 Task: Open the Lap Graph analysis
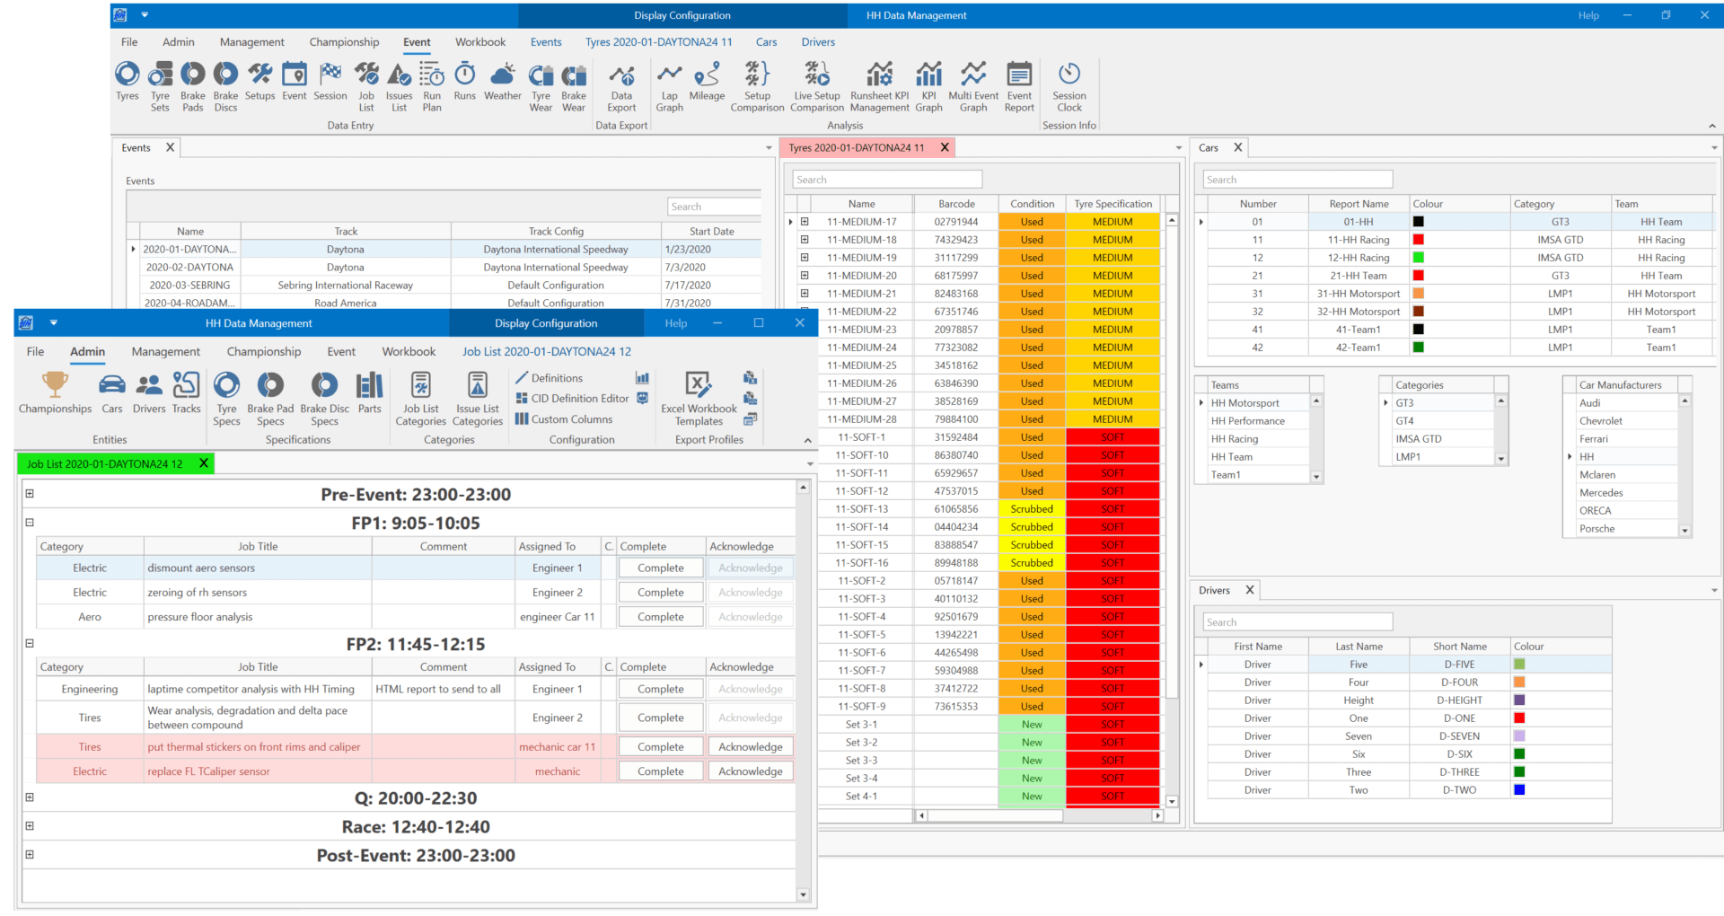click(670, 86)
